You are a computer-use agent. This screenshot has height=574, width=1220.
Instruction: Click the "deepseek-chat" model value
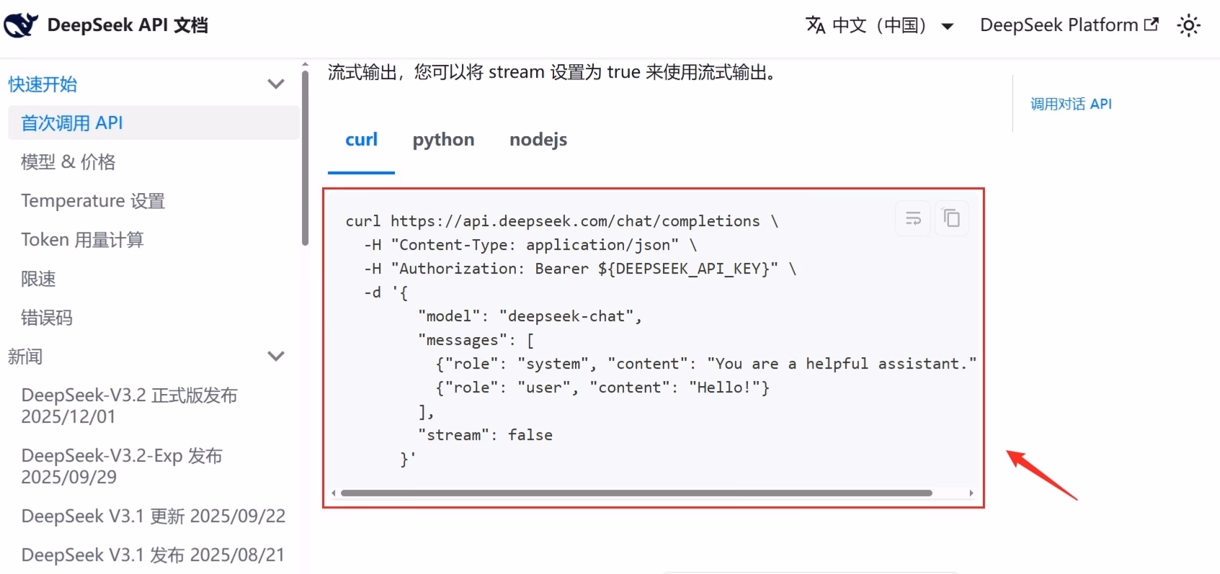pyautogui.click(x=566, y=316)
